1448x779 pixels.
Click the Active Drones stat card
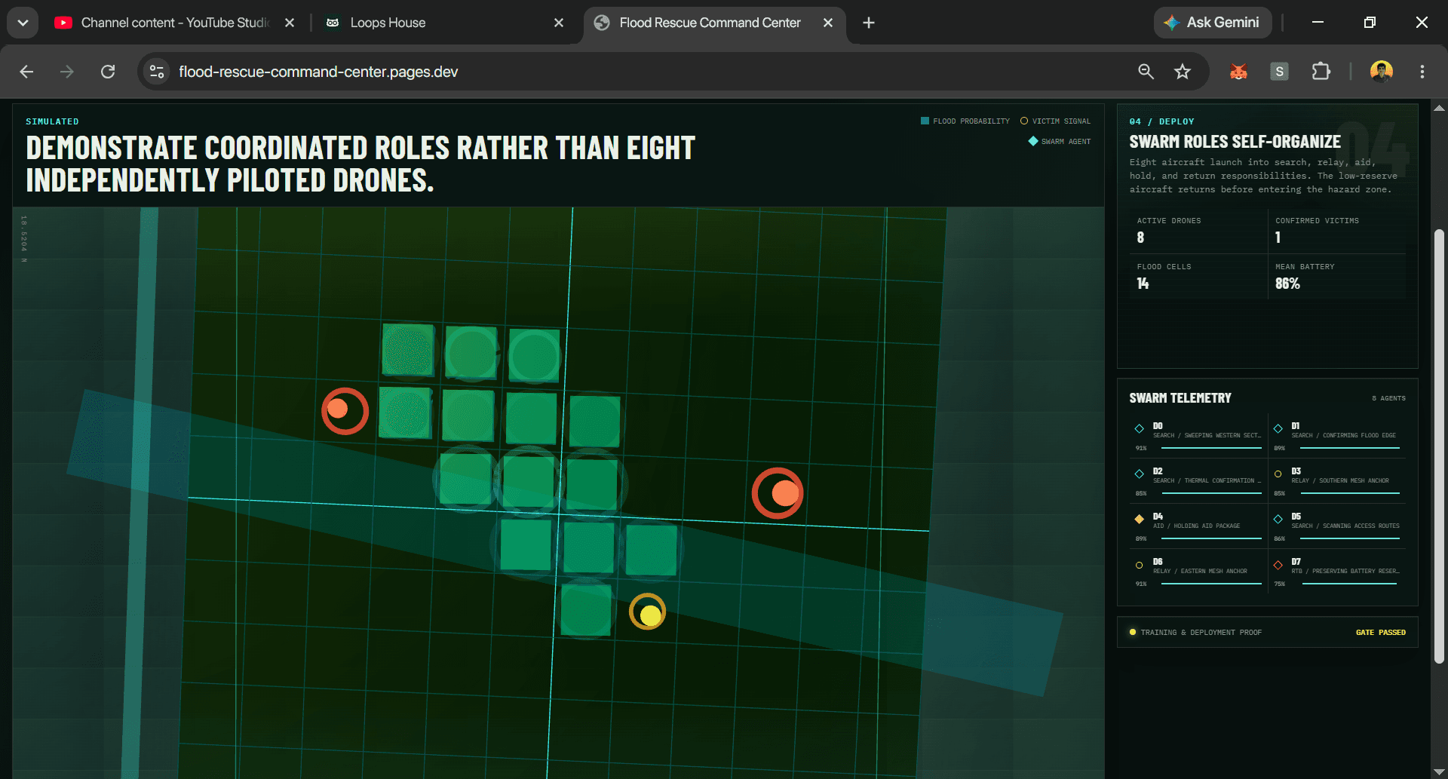(x=1198, y=231)
